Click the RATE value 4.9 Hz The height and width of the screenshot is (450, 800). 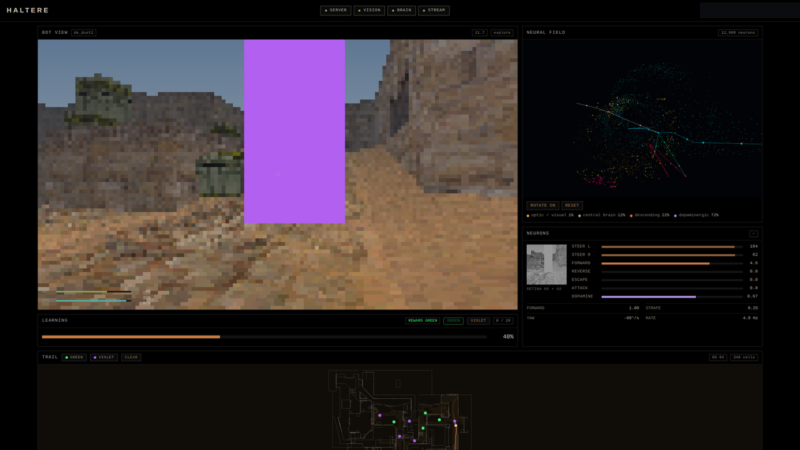750,318
